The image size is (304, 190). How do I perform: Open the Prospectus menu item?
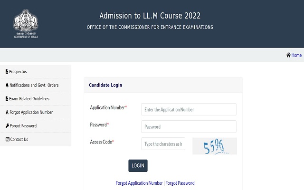(x=18, y=72)
